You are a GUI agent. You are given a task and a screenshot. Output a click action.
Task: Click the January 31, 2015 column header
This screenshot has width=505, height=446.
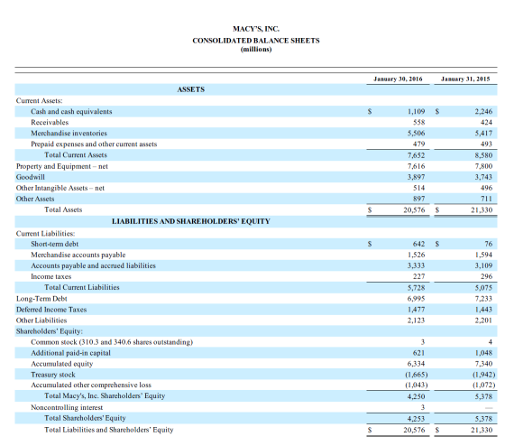click(465, 79)
